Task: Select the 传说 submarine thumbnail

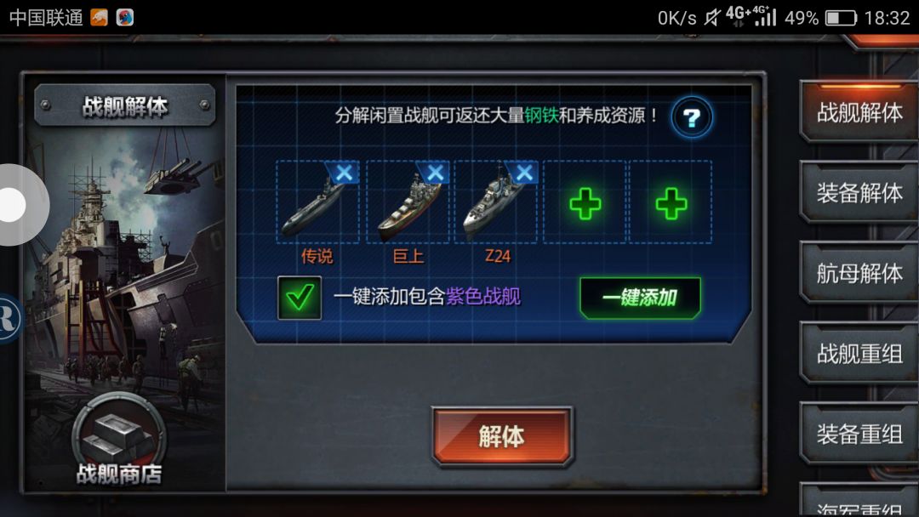Action: click(x=317, y=202)
